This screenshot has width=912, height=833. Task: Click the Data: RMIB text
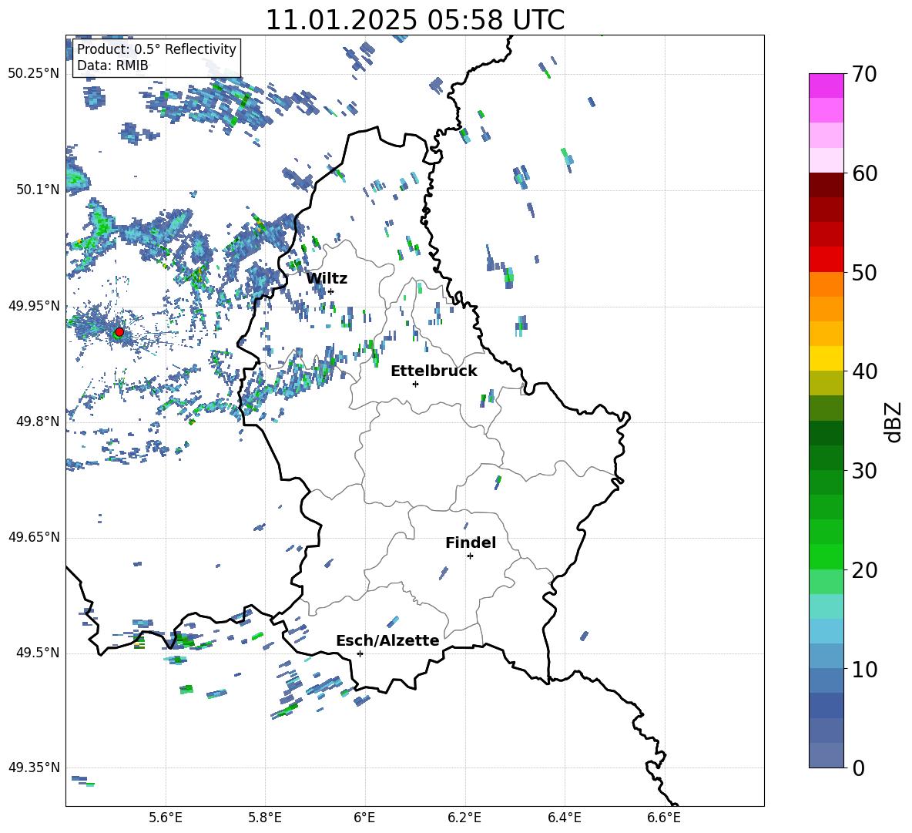[x=112, y=65]
